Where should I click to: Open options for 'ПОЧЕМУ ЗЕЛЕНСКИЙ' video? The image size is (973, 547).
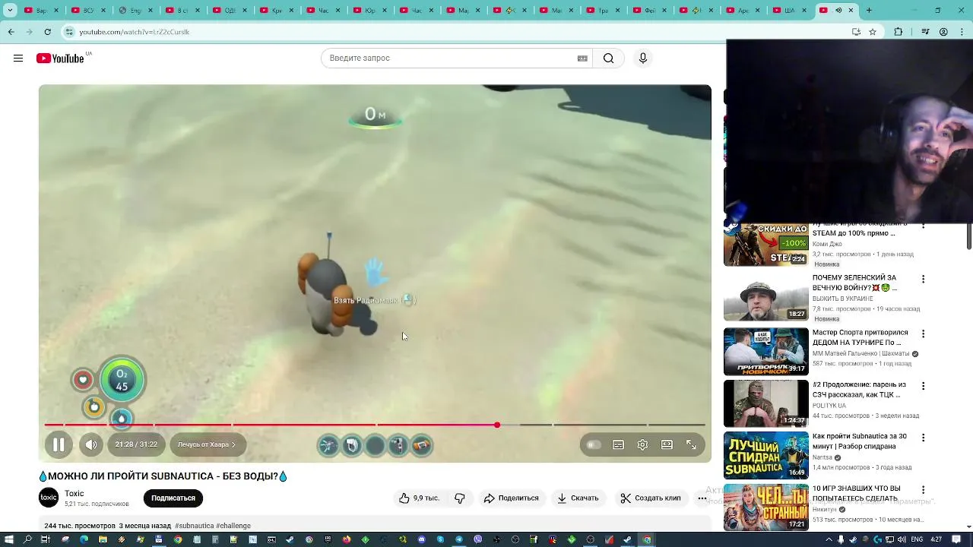(924, 280)
